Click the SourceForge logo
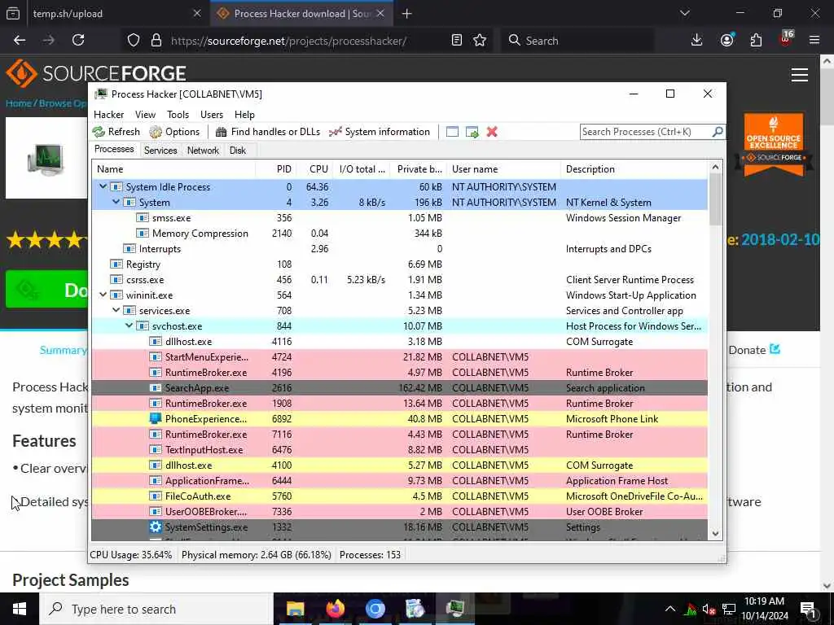The width and height of the screenshot is (834, 625). coord(96,72)
